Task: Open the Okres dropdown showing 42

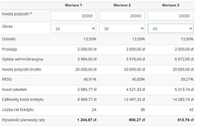Action: coord(171,28)
